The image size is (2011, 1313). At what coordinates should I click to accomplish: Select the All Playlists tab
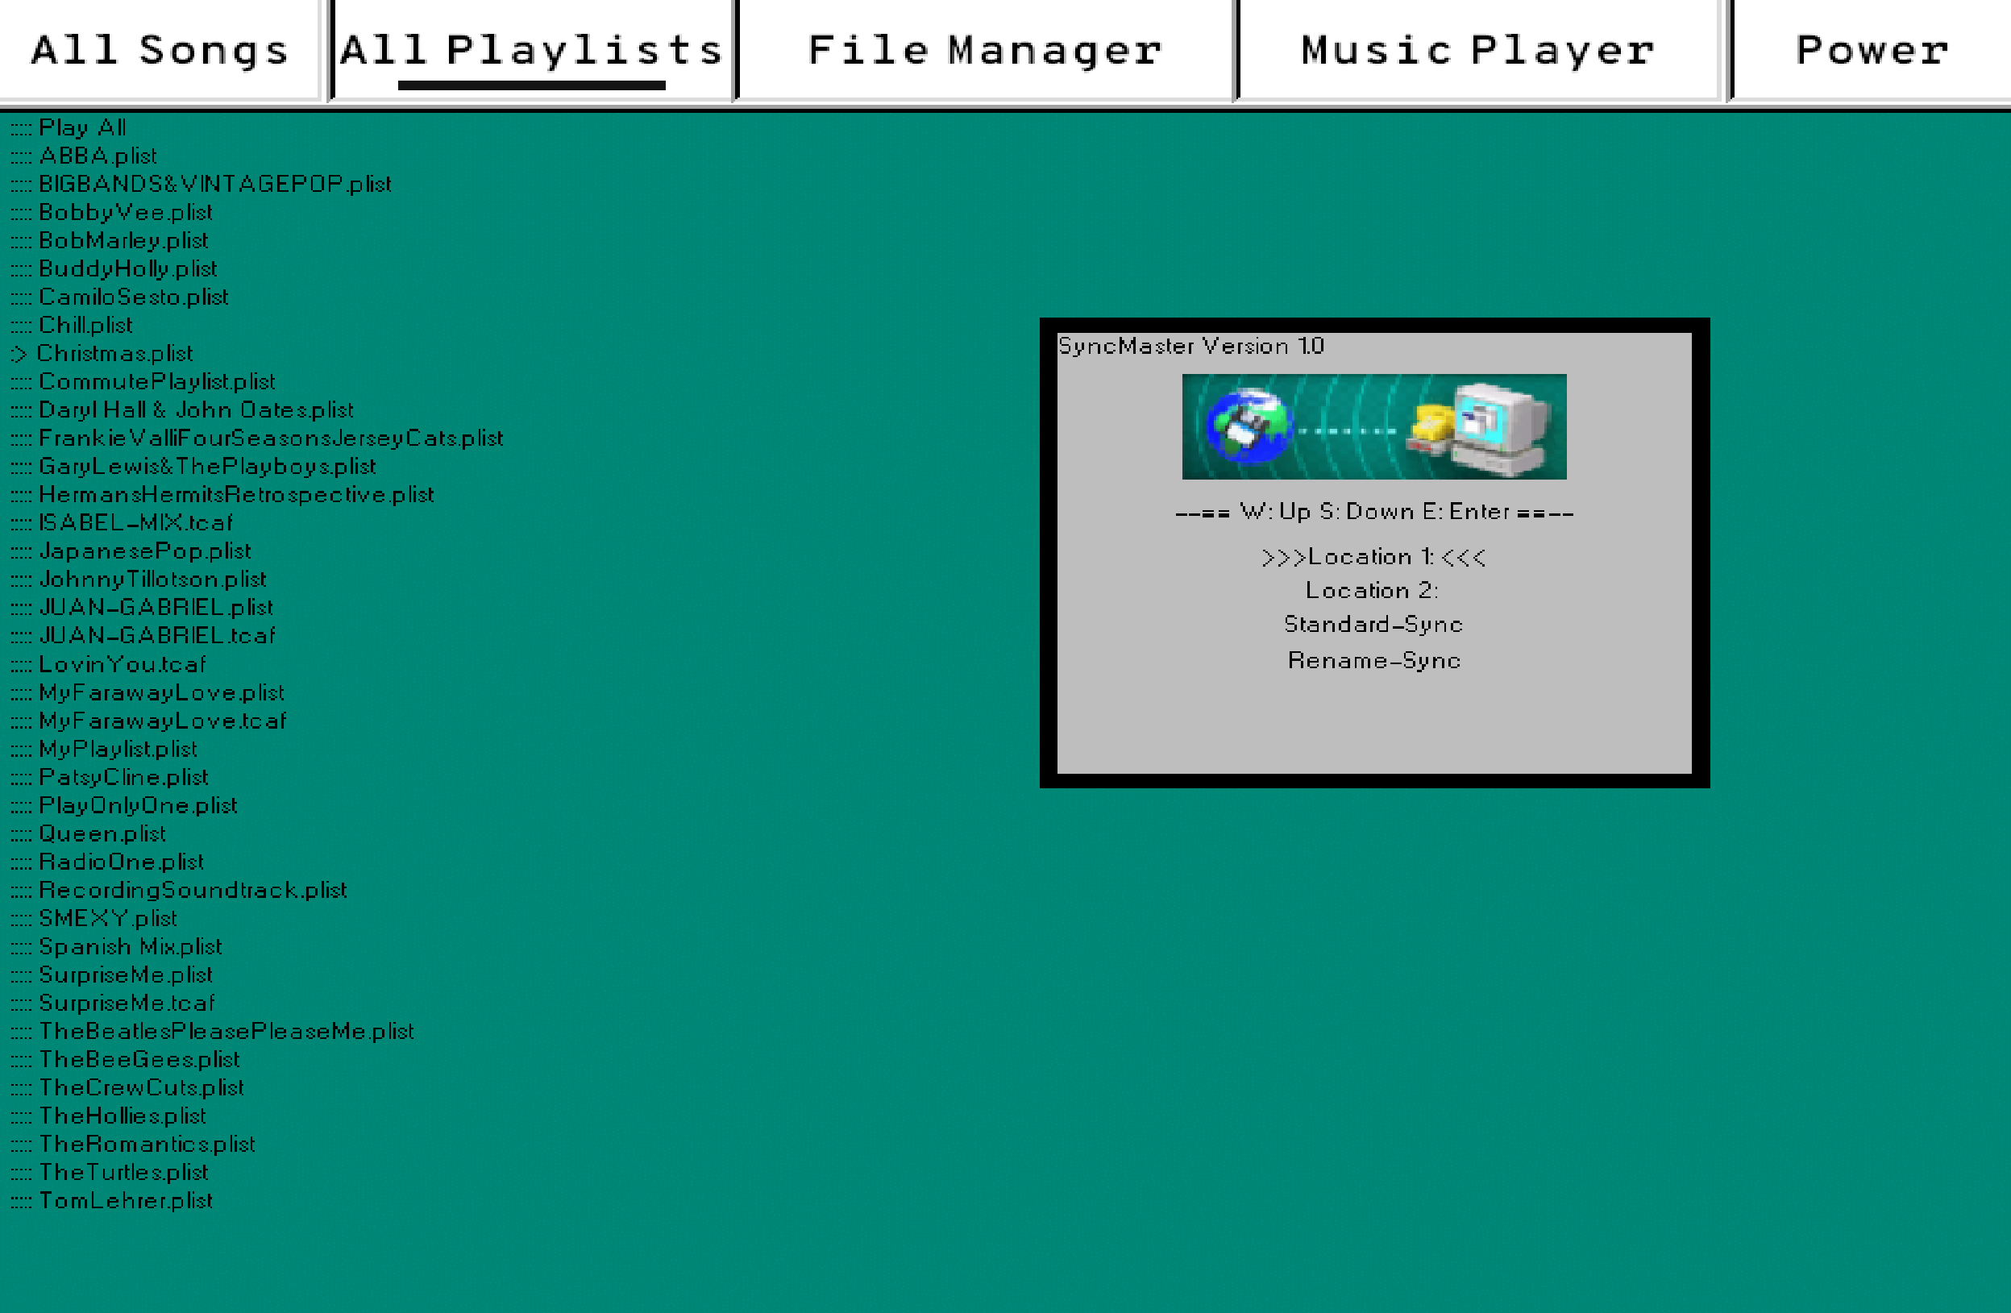(532, 51)
